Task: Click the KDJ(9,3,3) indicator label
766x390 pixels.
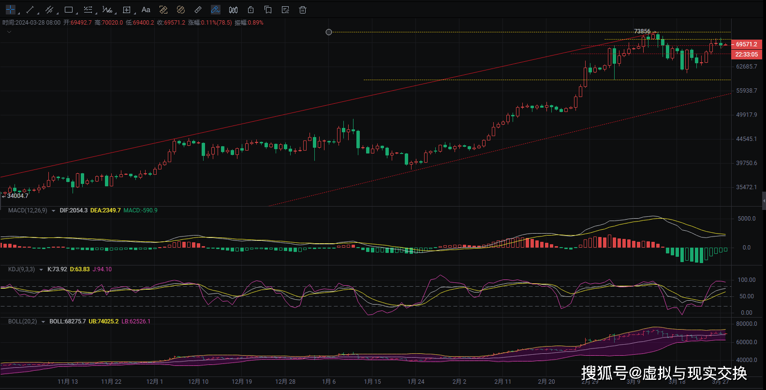Action: [x=21, y=269]
